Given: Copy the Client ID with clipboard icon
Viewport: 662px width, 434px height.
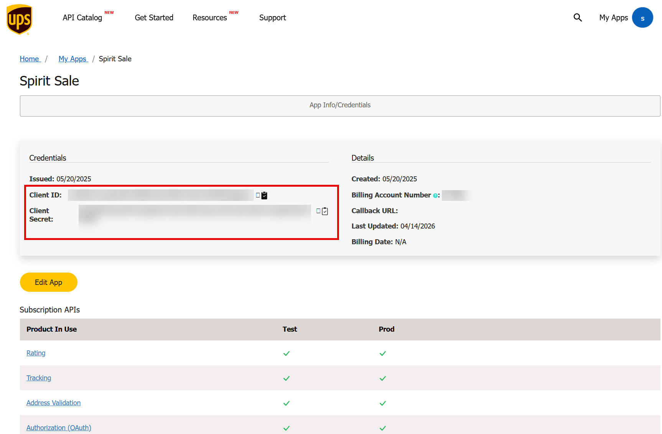Looking at the screenshot, I should point(264,196).
